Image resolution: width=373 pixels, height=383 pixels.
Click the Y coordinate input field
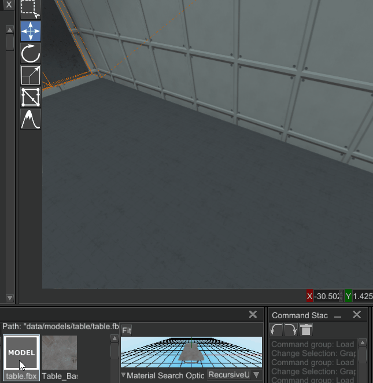tap(363, 296)
